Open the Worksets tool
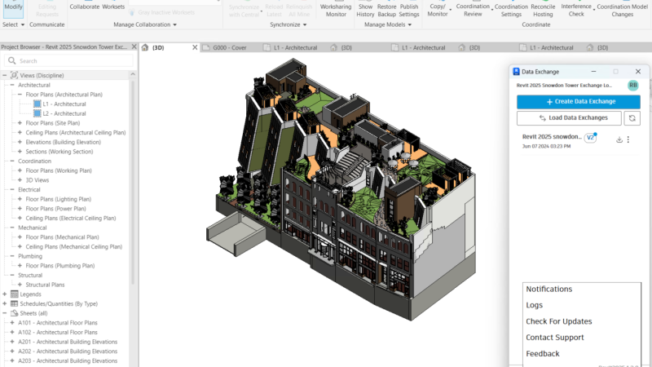Screen dimensions: 652x367 click(113, 7)
